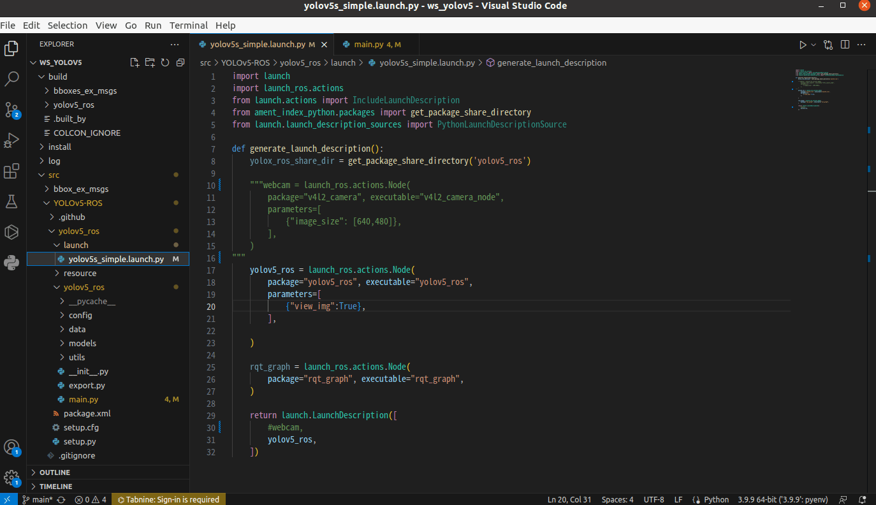Open the Explorer view in activity bar

click(11, 48)
